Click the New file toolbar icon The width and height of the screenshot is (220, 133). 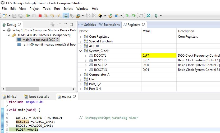point(4,16)
